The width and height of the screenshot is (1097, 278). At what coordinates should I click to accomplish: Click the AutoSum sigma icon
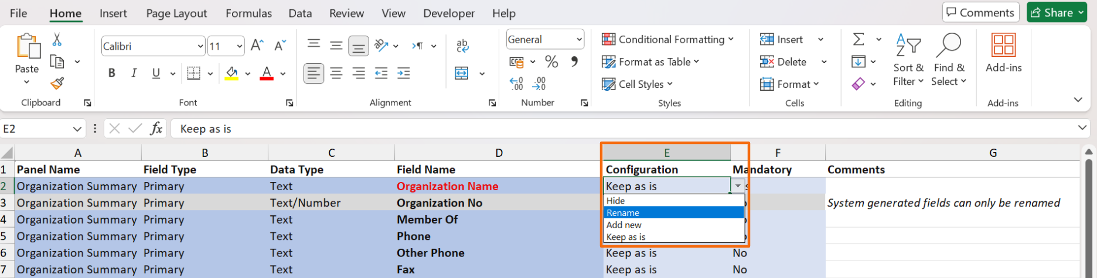coord(858,39)
